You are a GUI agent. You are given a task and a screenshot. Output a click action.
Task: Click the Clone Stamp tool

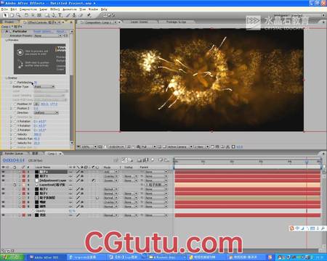[74, 15]
